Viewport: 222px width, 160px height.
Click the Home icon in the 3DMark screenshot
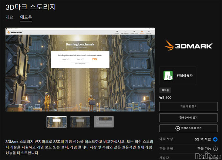click(117, 32)
